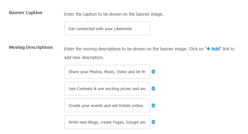Image resolution: width=248 pixels, height=134 pixels.
Task: Click the 'Enter the caption to be shown' hint
Action: point(114,14)
